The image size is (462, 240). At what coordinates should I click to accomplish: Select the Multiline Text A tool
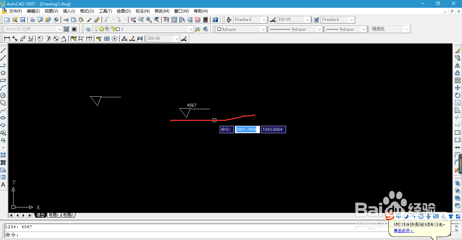click(x=3, y=185)
